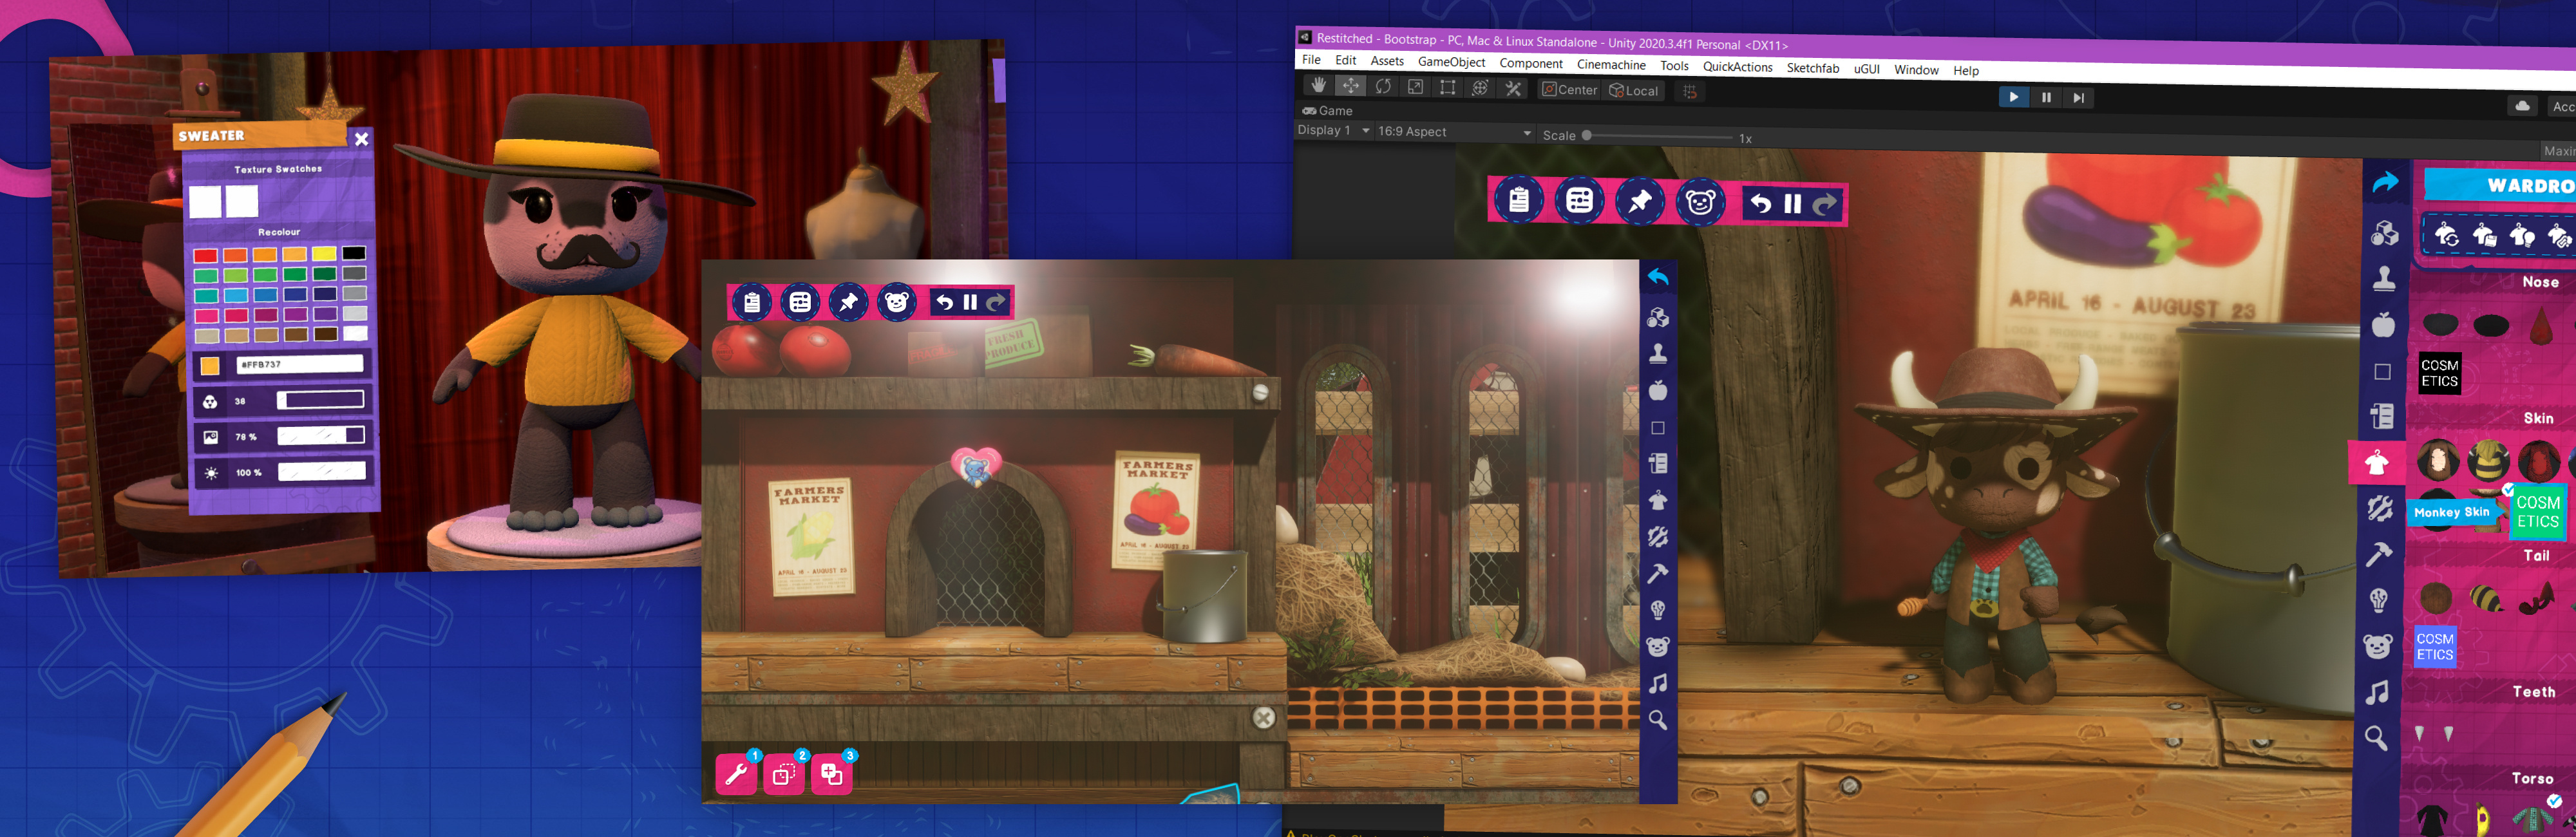2576x837 pixels.
Task: Click the list icon in Unity Game view
Action: coord(1580,202)
